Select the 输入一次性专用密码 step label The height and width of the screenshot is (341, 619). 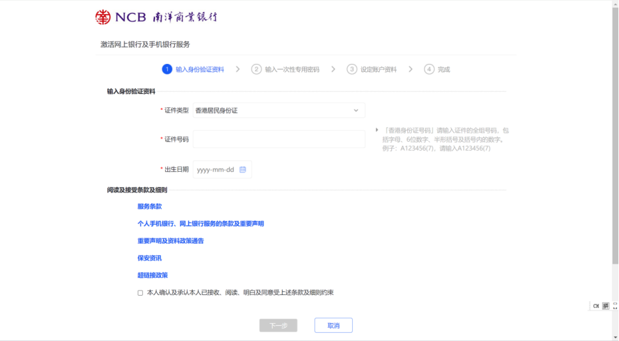(x=292, y=69)
